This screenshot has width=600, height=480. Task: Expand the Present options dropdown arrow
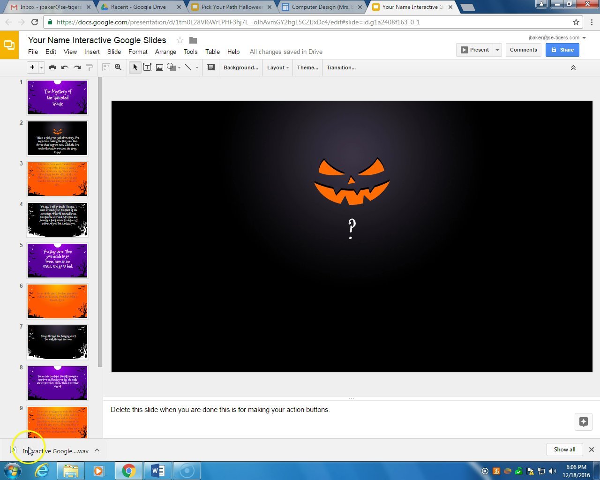click(497, 50)
